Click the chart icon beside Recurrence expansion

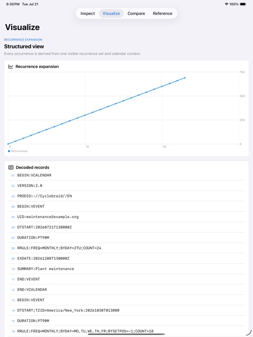coord(11,67)
